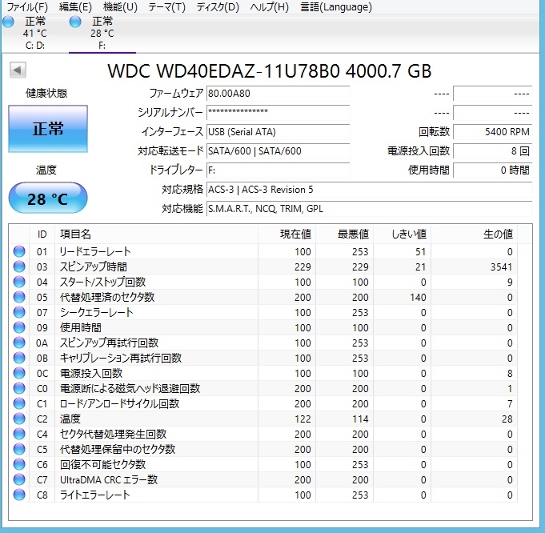This screenshot has width=545, height=533.
Task: Click status icon for C2 温度
Action: (19, 419)
